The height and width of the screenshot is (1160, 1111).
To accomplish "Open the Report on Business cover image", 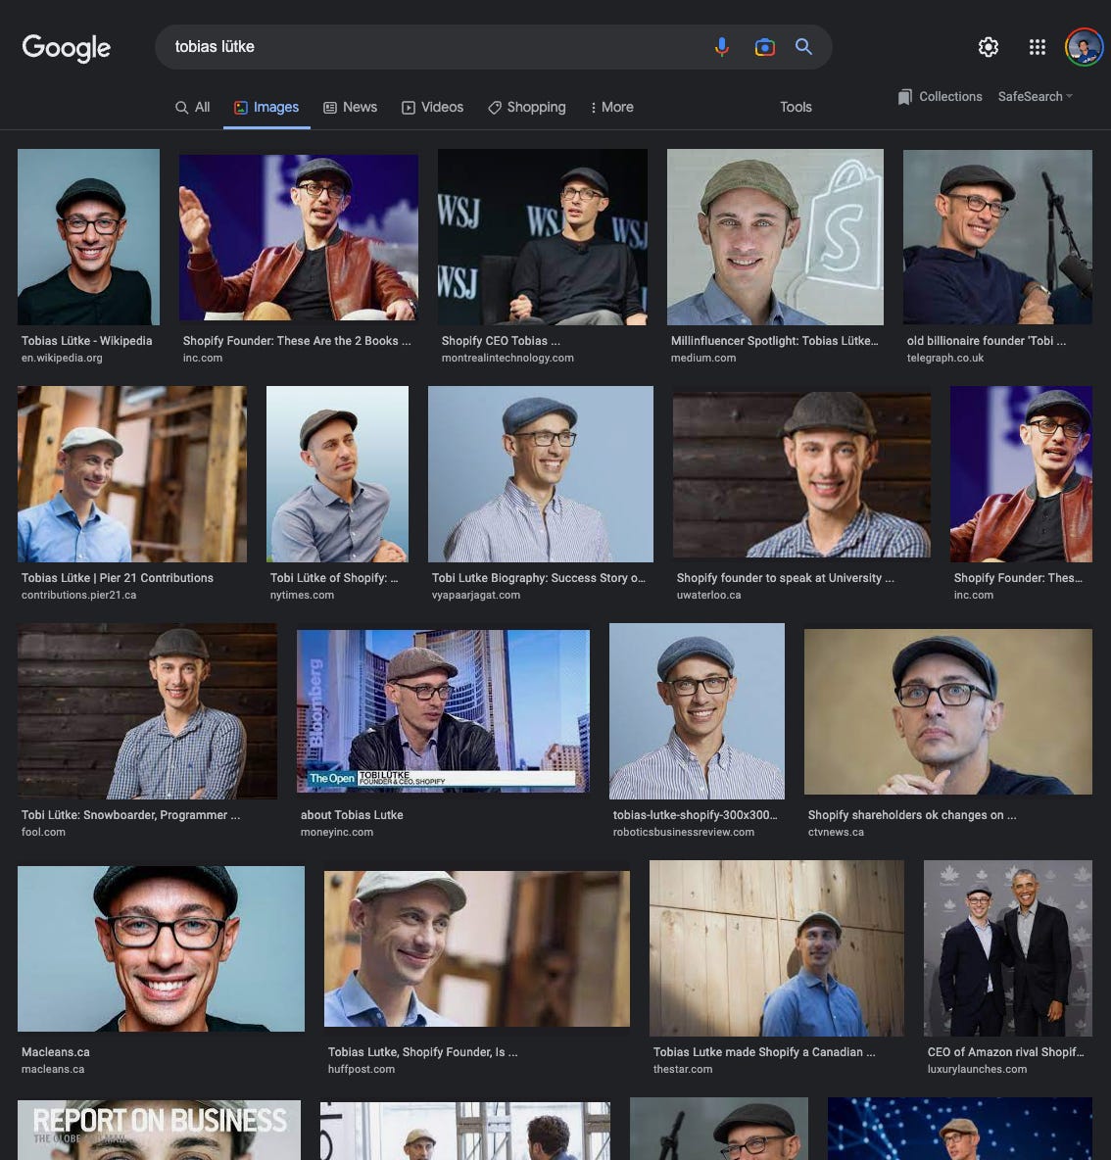I will pos(159,1130).
